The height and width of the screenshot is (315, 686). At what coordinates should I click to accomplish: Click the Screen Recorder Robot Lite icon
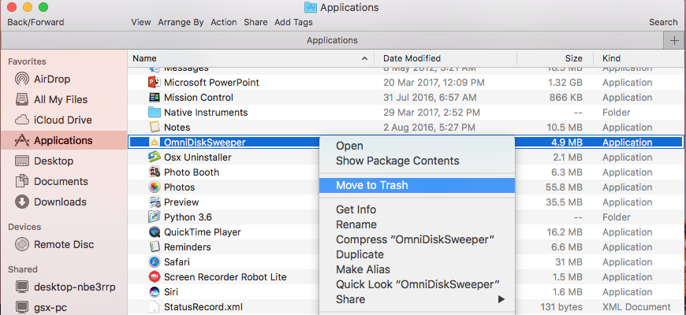tap(155, 277)
